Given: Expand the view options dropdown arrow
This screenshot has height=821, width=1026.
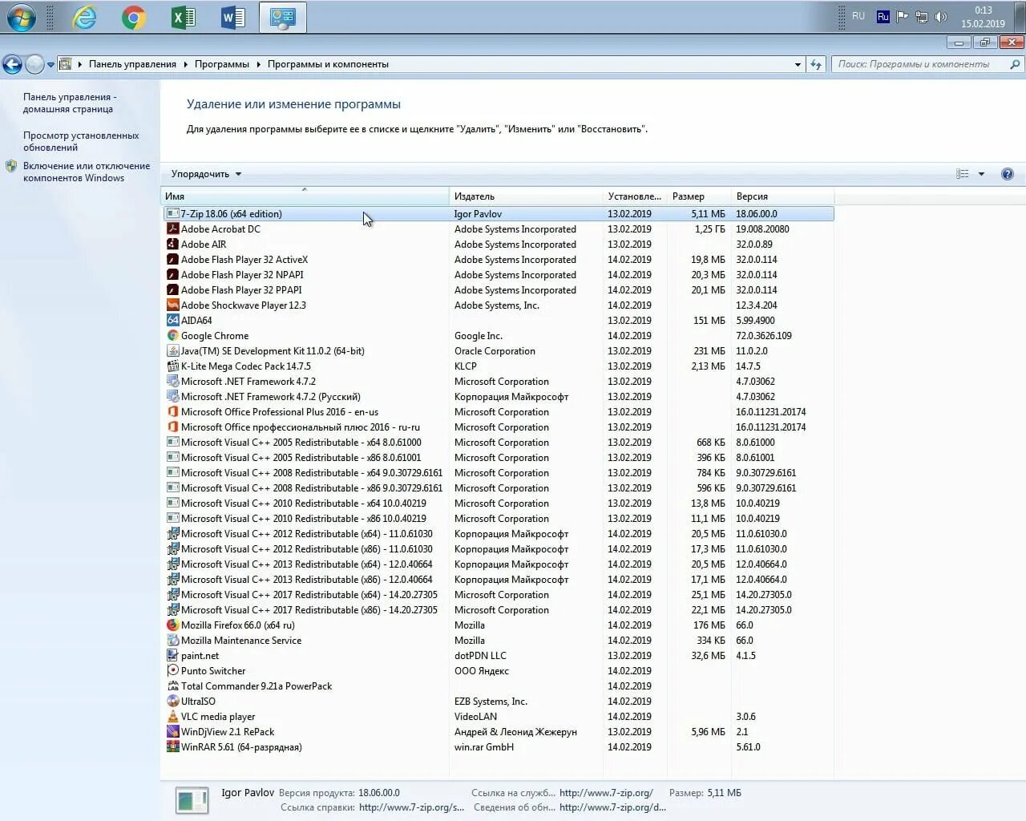Looking at the screenshot, I should click(981, 174).
